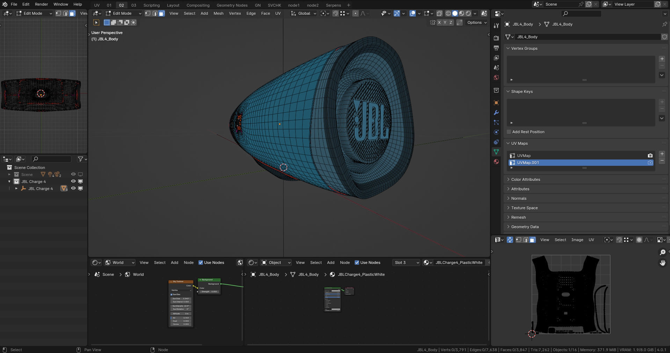670x353 pixels.
Task: Toggle viewport gizmos button
Action: [397, 13]
